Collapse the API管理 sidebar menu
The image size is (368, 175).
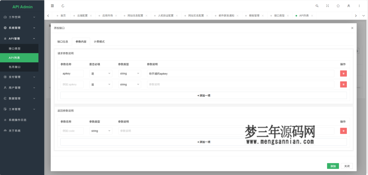click(19, 38)
